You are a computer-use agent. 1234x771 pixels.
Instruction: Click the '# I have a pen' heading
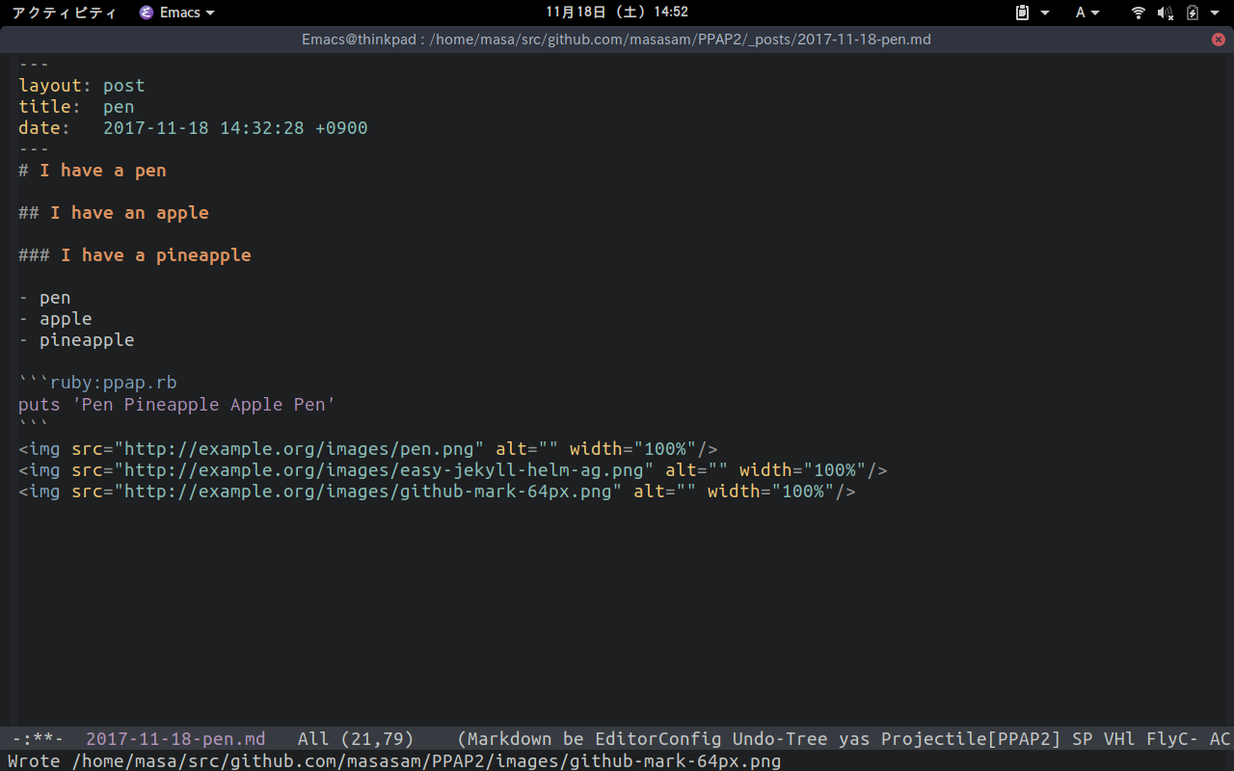[93, 171]
